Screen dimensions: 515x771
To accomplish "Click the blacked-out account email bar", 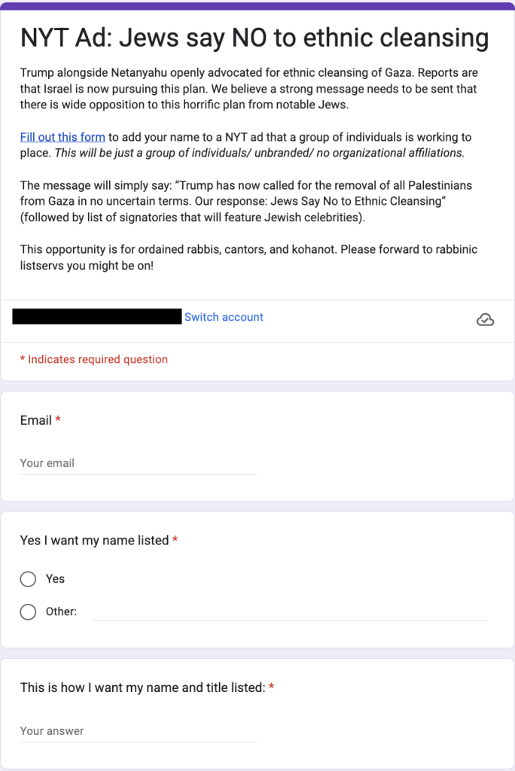I will (97, 316).
